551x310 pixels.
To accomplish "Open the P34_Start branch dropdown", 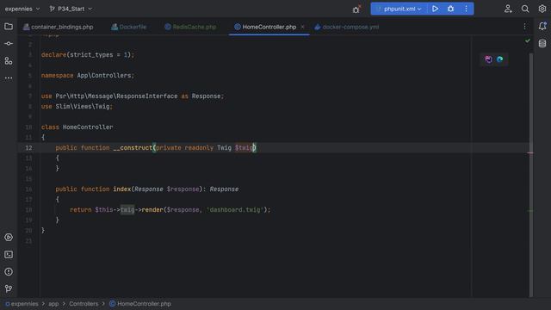I will [x=71, y=9].
